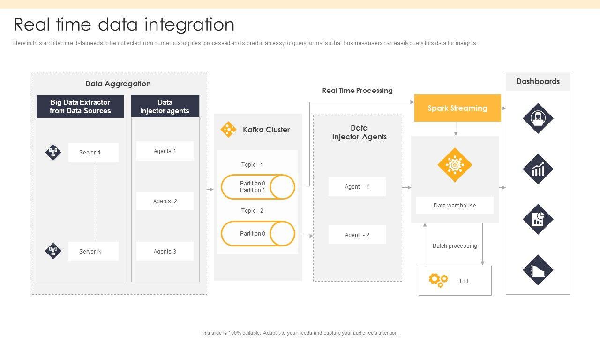The width and height of the screenshot is (600, 338).
Task: Click the area chart dashboard icon
Action: pos(538,270)
